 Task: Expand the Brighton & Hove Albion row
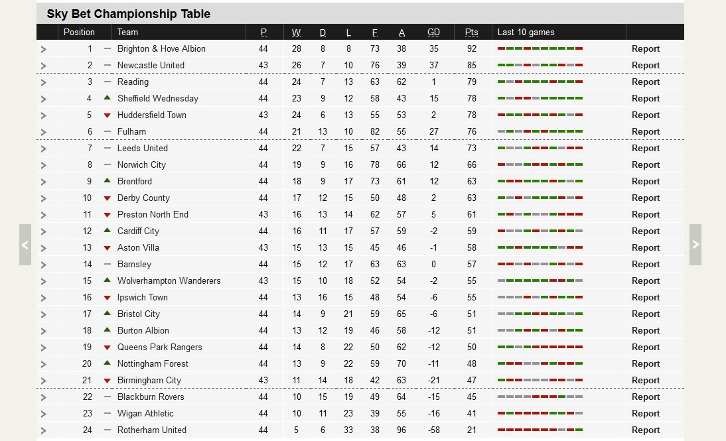coord(44,49)
